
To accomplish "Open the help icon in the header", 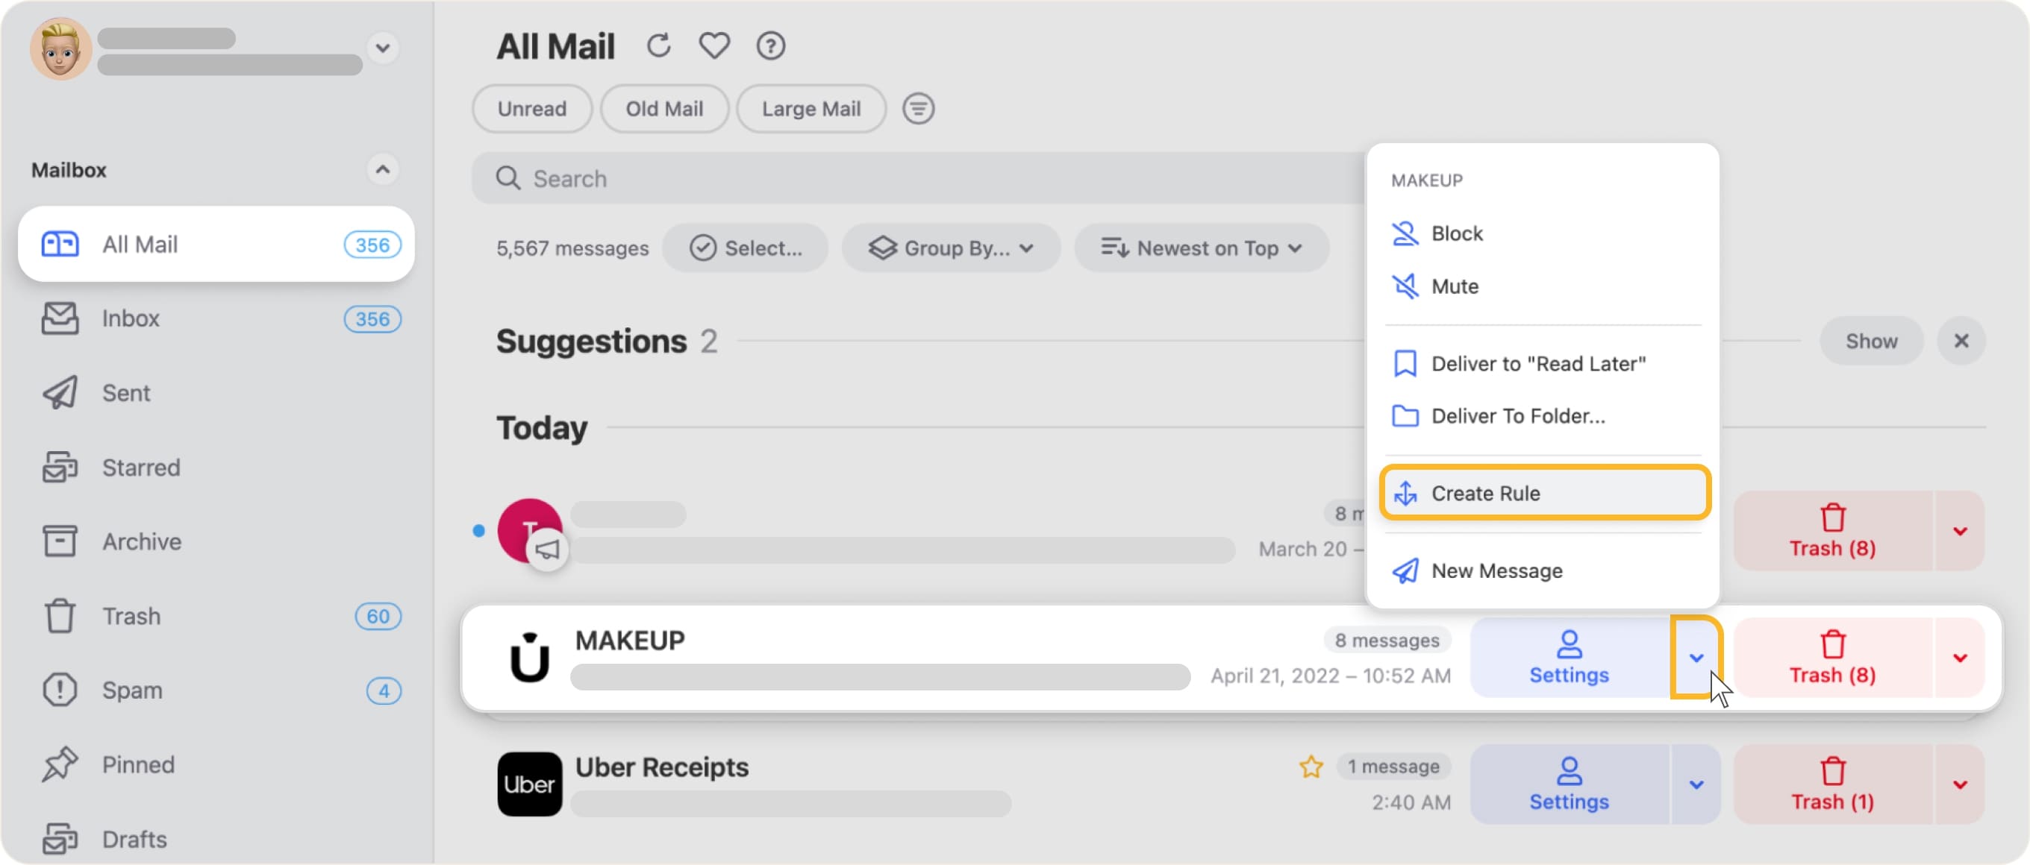I will [771, 45].
